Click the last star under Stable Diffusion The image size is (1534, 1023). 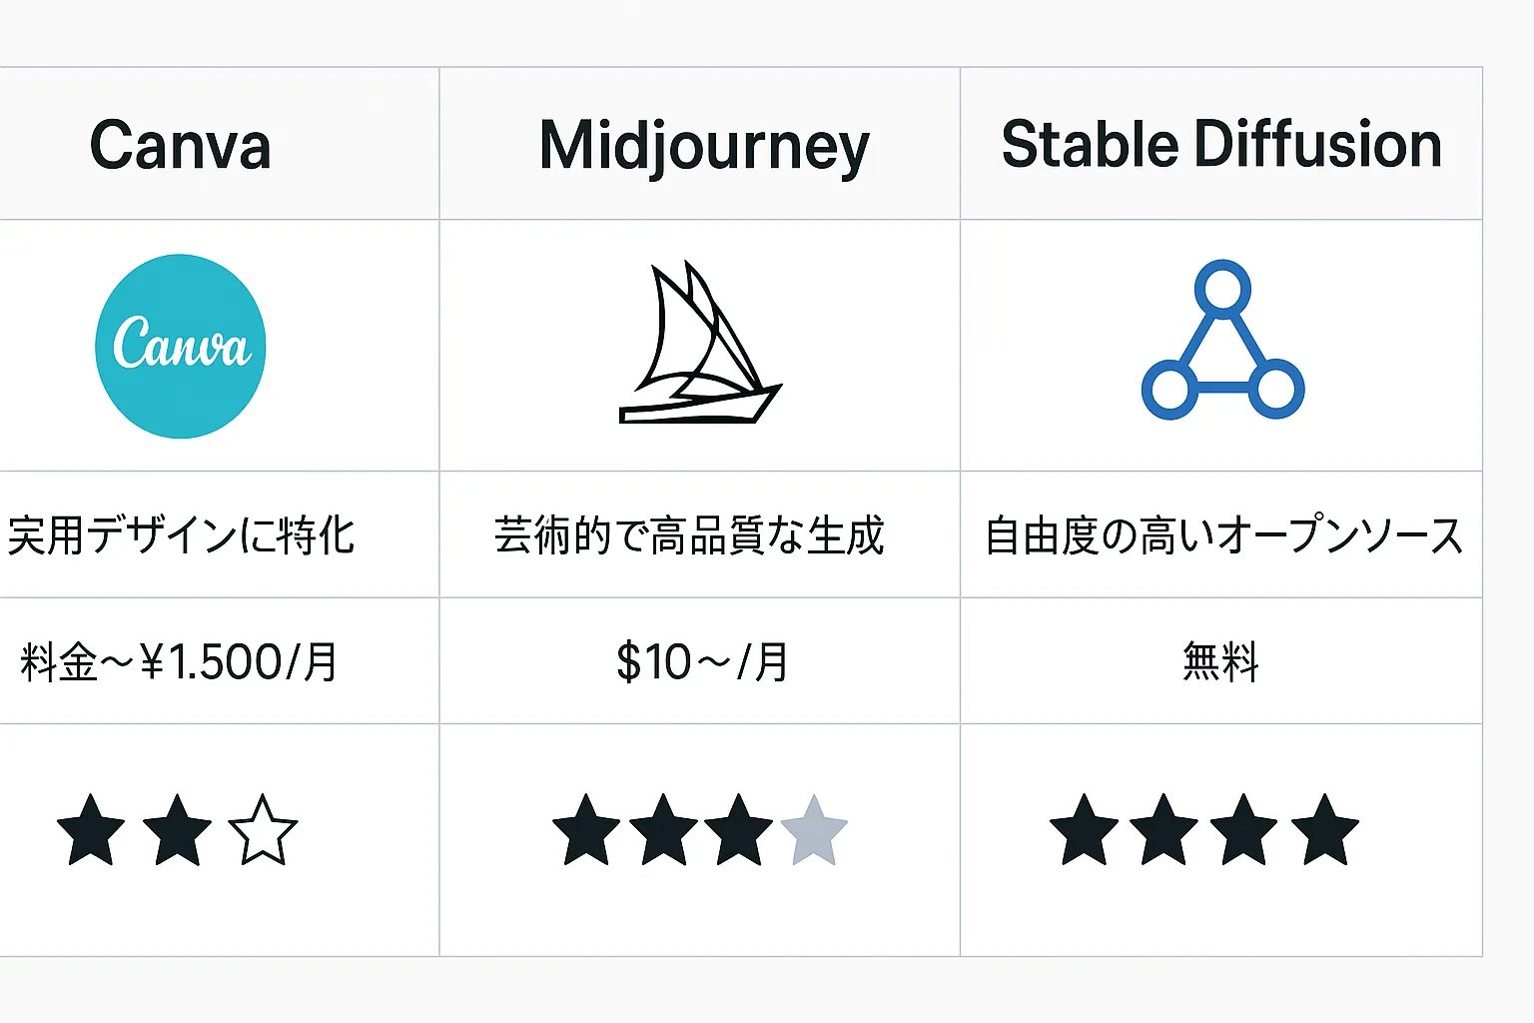(x=1324, y=829)
